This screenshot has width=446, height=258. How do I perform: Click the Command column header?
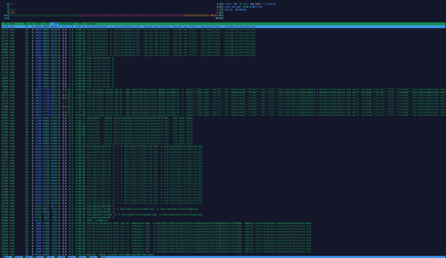[91, 24]
